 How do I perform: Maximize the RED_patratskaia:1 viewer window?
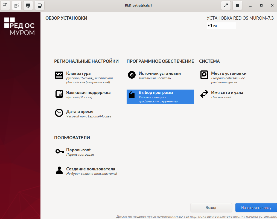click(x=261, y=5)
